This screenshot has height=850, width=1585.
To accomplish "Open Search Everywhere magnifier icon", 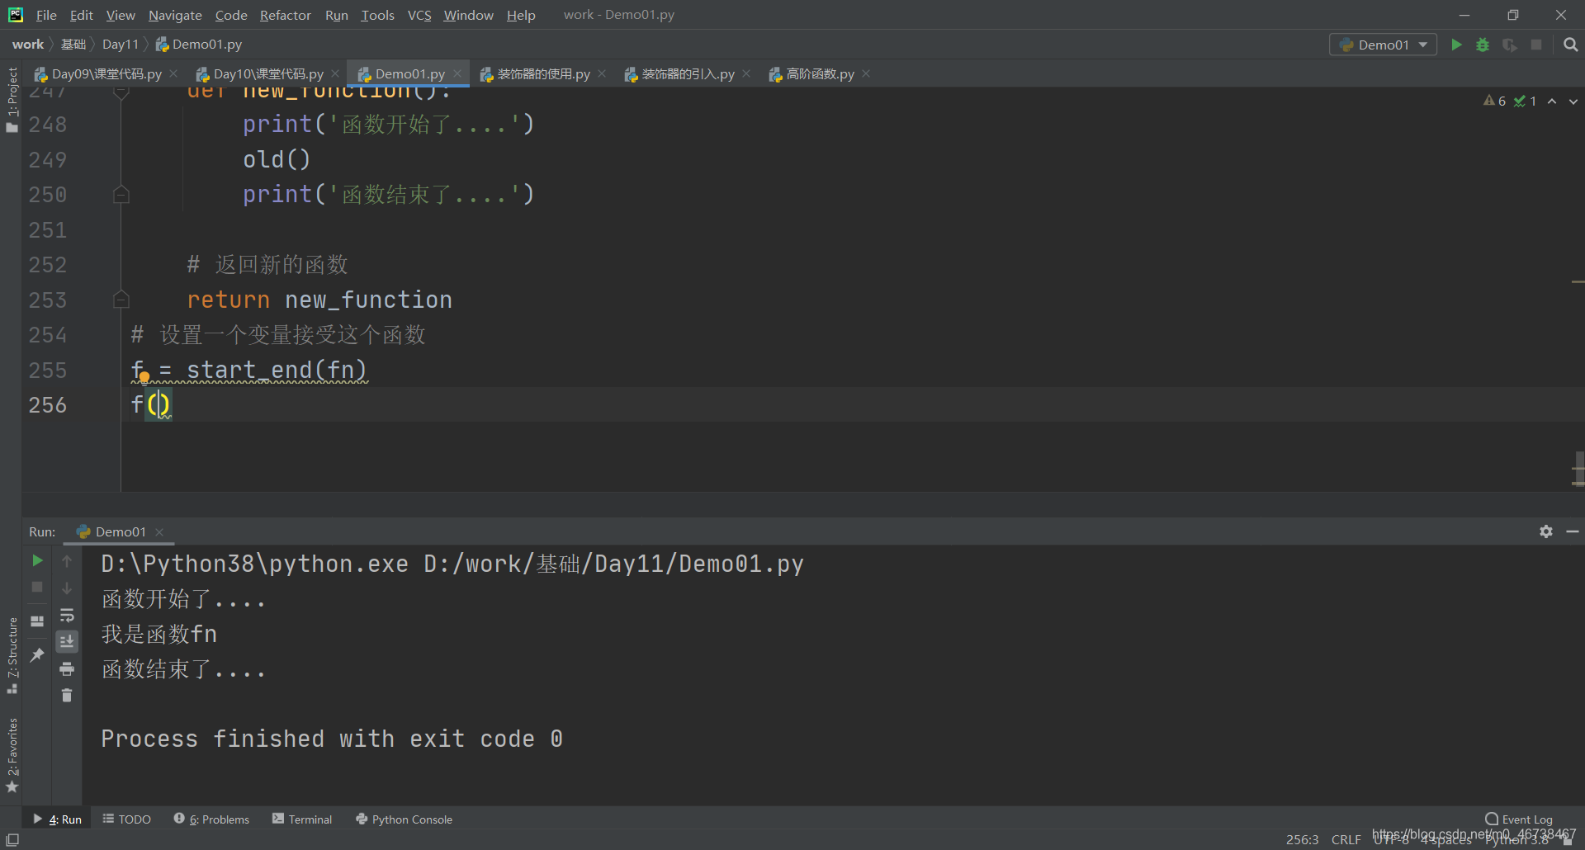I will pos(1570,45).
